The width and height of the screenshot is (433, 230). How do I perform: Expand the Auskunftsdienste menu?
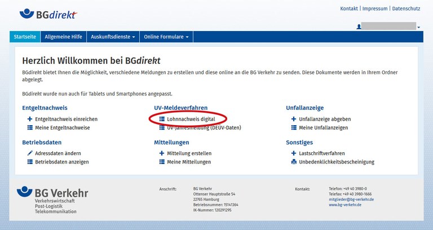point(113,37)
